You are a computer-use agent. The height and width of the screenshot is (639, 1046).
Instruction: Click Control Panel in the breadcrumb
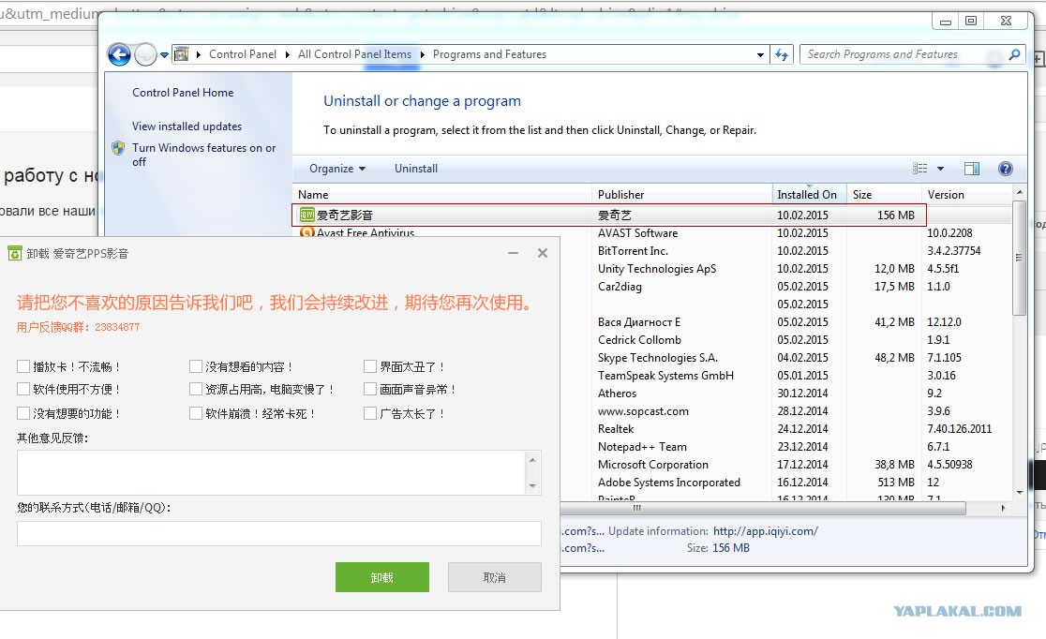(242, 54)
